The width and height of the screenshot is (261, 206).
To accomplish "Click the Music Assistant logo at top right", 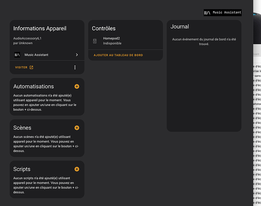I will coord(223,13).
